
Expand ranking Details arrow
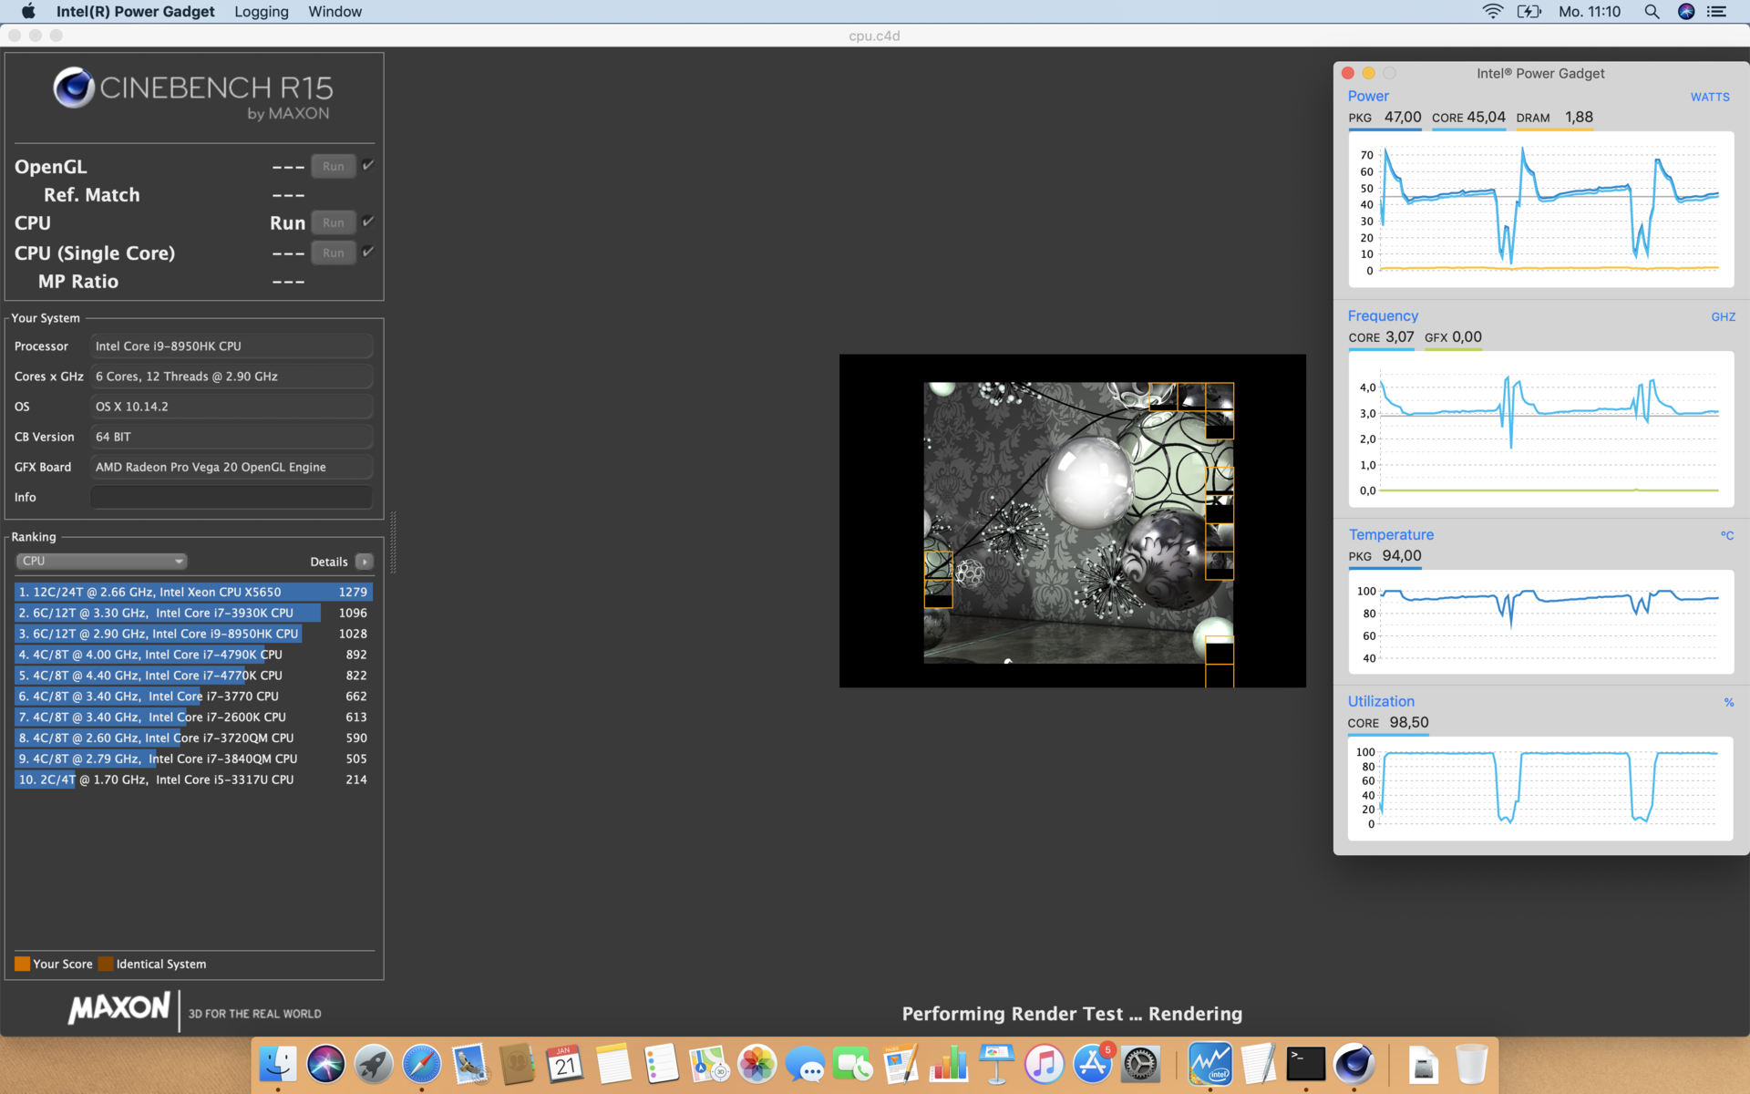click(364, 562)
